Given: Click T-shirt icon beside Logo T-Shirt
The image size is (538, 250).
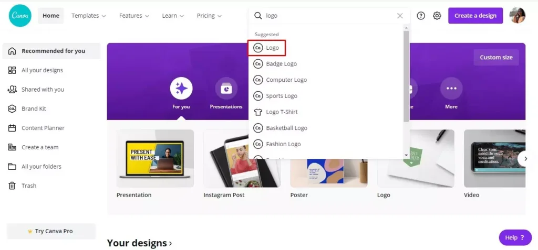Looking at the screenshot, I should [x=258, y=112].
